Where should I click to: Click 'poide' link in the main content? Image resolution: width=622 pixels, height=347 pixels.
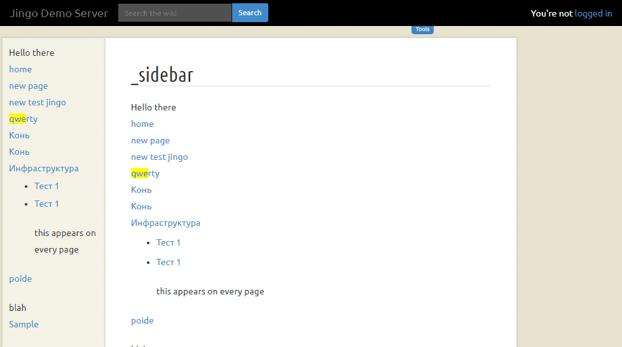pos(142,320)
